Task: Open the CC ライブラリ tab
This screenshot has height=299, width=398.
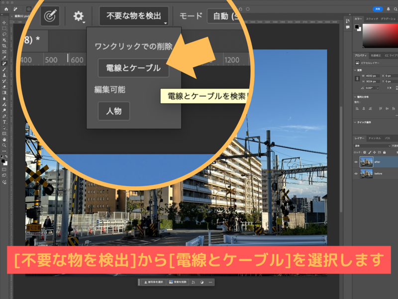Action: pyautogui.click(x=391, y=55)
